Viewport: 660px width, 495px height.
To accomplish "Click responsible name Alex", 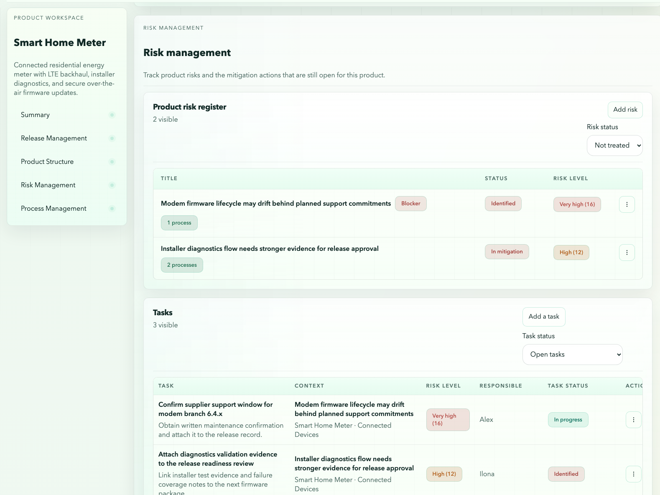I will [x=486, y=420].
